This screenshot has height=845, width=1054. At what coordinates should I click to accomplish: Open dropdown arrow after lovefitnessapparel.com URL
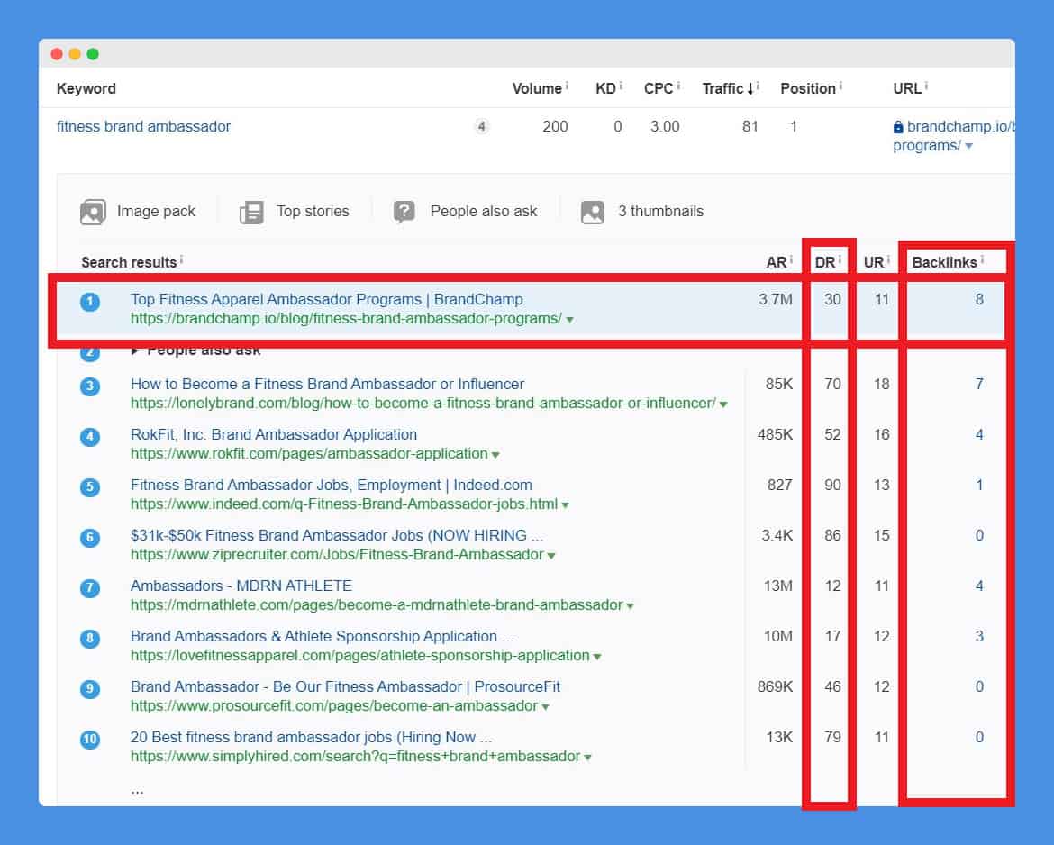point(597,657)
